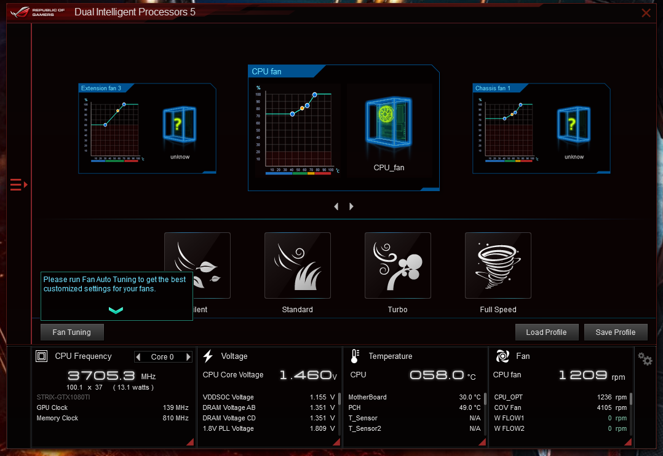Expand the Voltage panel corner triangle
Screen dimensions: 663x456
coord(337,442)
